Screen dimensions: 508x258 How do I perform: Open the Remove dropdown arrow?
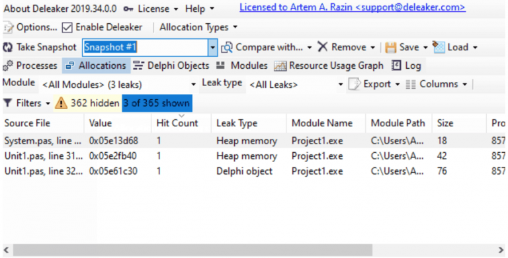pyautogui.click(x=372, y=48)
